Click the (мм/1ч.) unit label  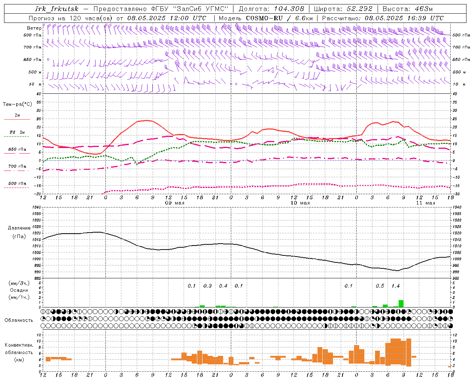point(19,297)
